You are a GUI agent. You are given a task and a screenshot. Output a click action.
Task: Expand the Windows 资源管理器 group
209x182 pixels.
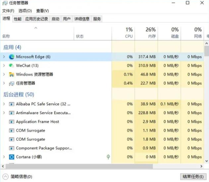pyautogui.click(x=4, y=74)
